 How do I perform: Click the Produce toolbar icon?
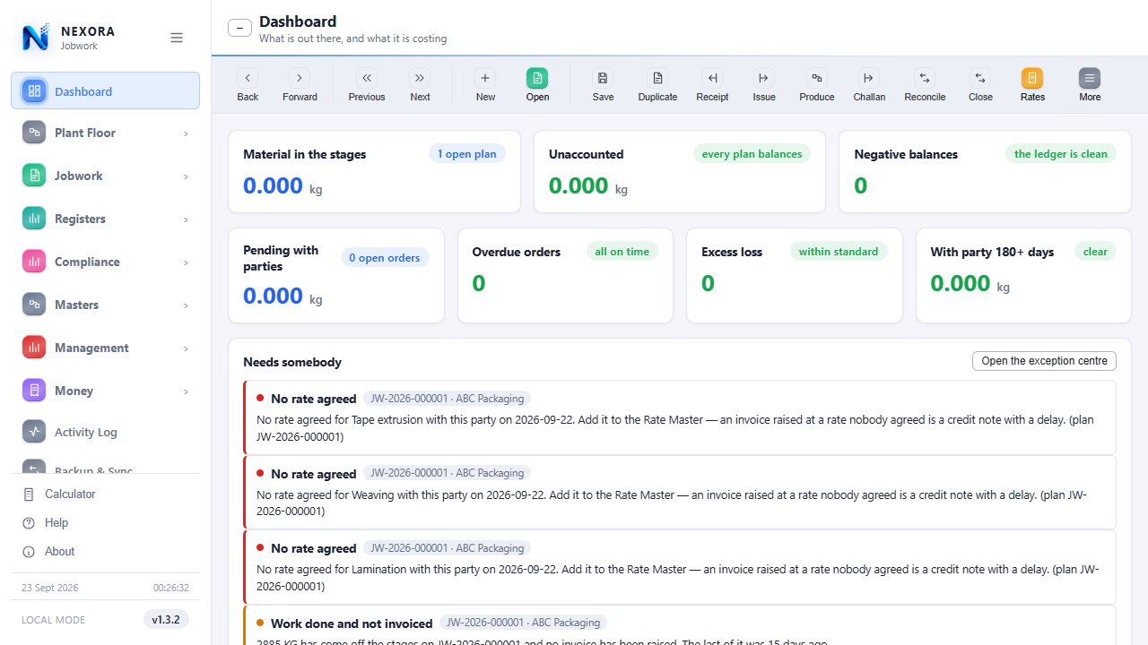816,78
